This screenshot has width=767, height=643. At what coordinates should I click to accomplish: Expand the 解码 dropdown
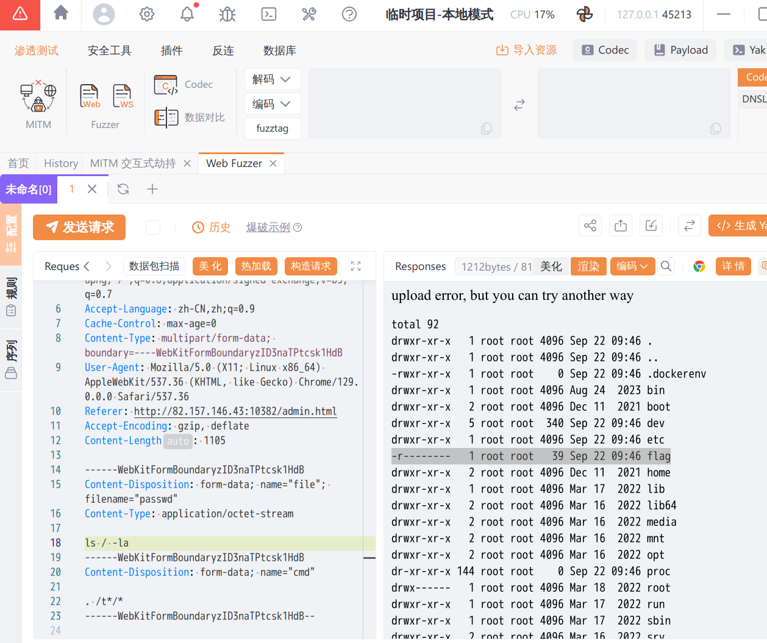click(x=273, y=79)
